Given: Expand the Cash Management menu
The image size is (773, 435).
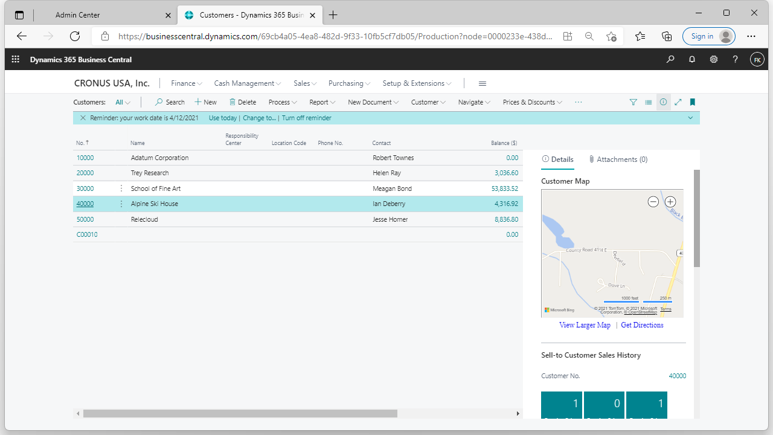Looking at the screenshot, I should click(248, 83).
